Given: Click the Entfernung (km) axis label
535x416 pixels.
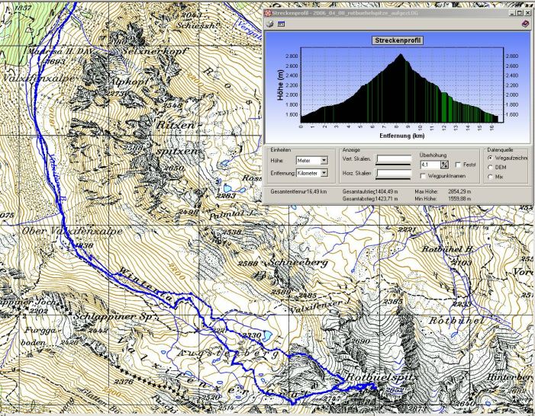Looking at the screenshot, I should pos(402,136).
